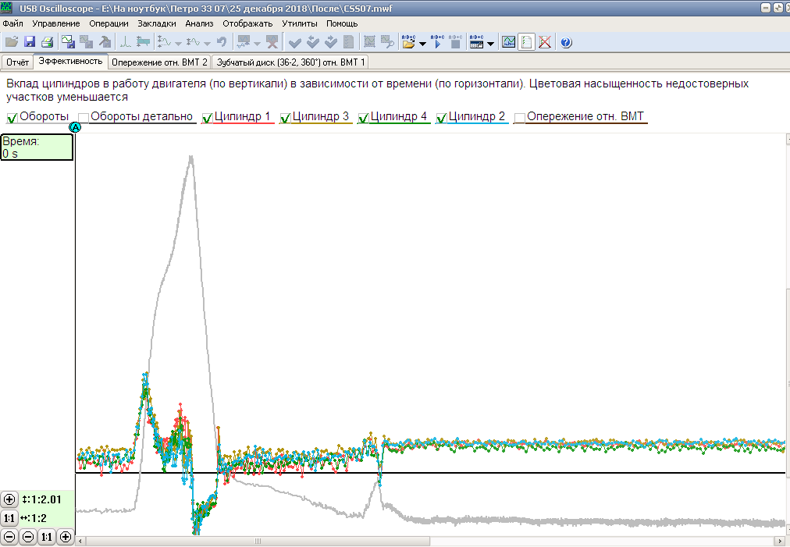Click the horizontal scrollbar left arrow
790x547 pixels.
[80, 541]
